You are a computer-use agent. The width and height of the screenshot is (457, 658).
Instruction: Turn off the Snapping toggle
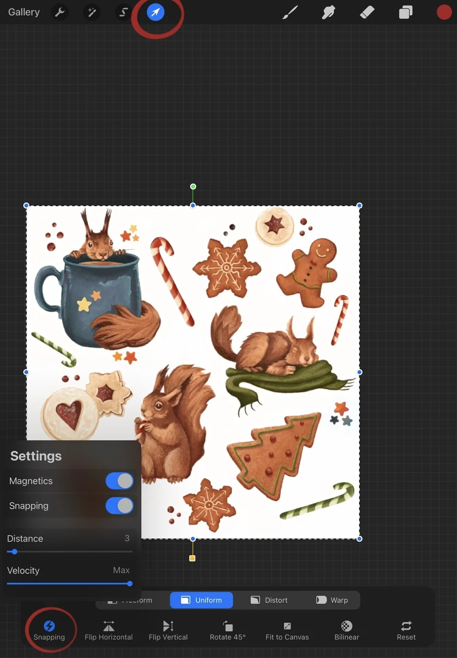point(119,505)
